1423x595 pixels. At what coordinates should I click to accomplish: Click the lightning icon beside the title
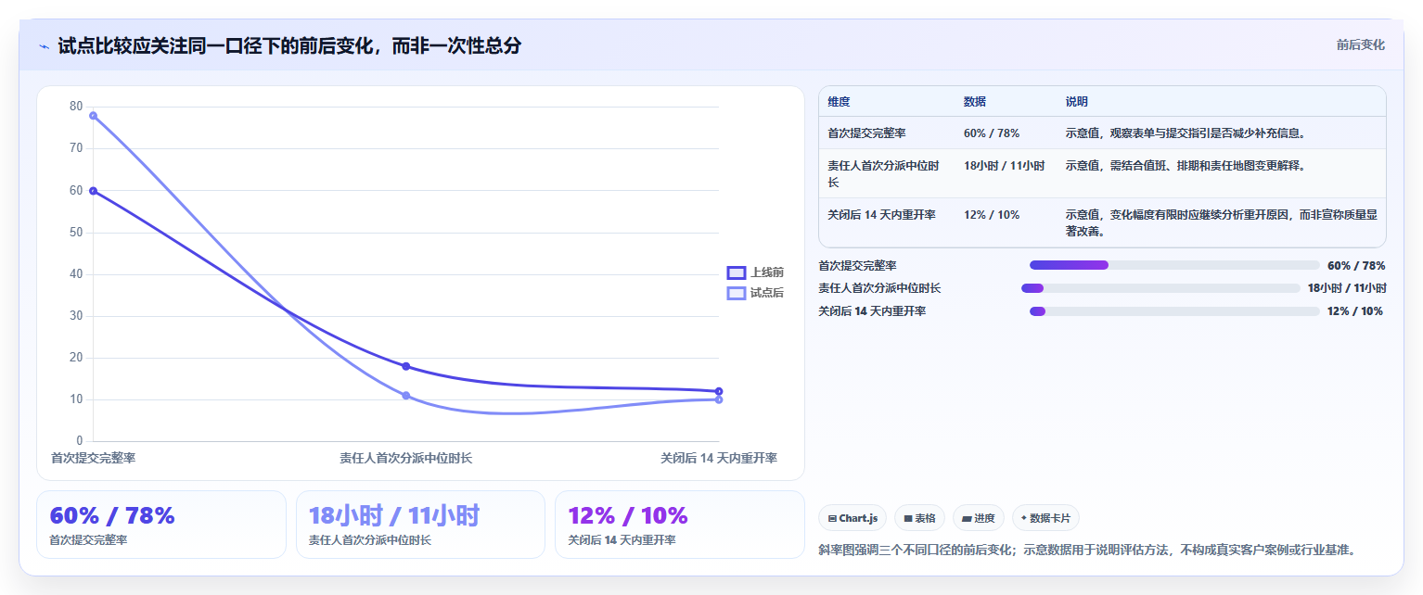click(45, 46)
